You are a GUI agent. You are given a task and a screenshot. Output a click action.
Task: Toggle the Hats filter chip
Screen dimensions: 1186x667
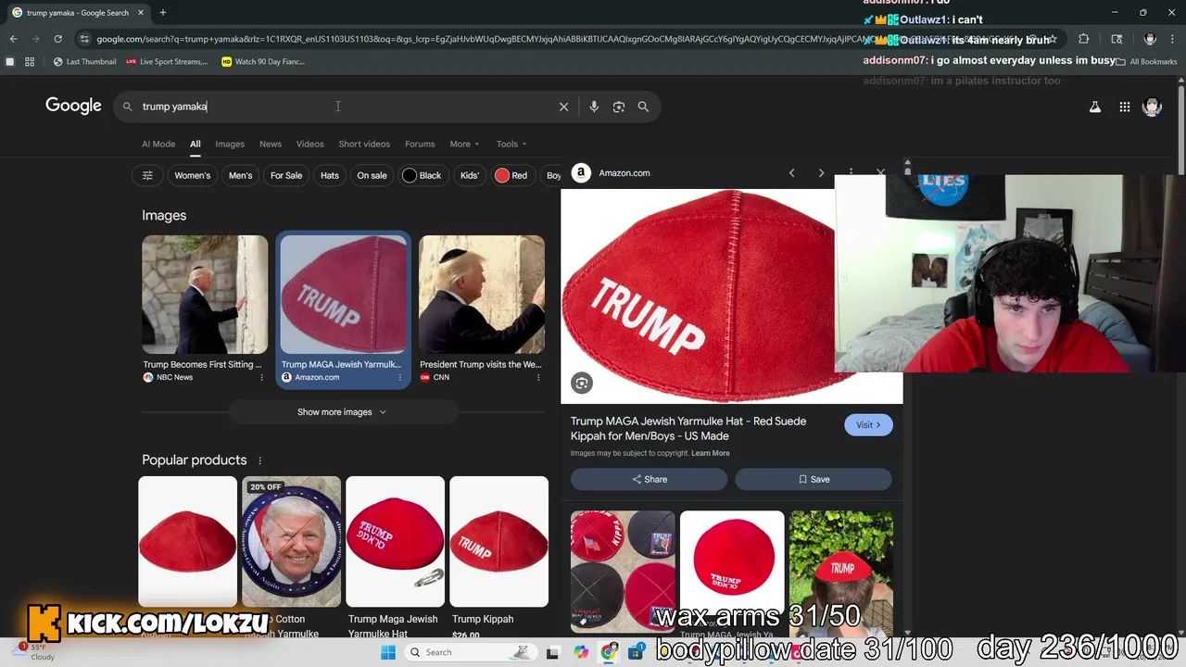pos(330,175)
